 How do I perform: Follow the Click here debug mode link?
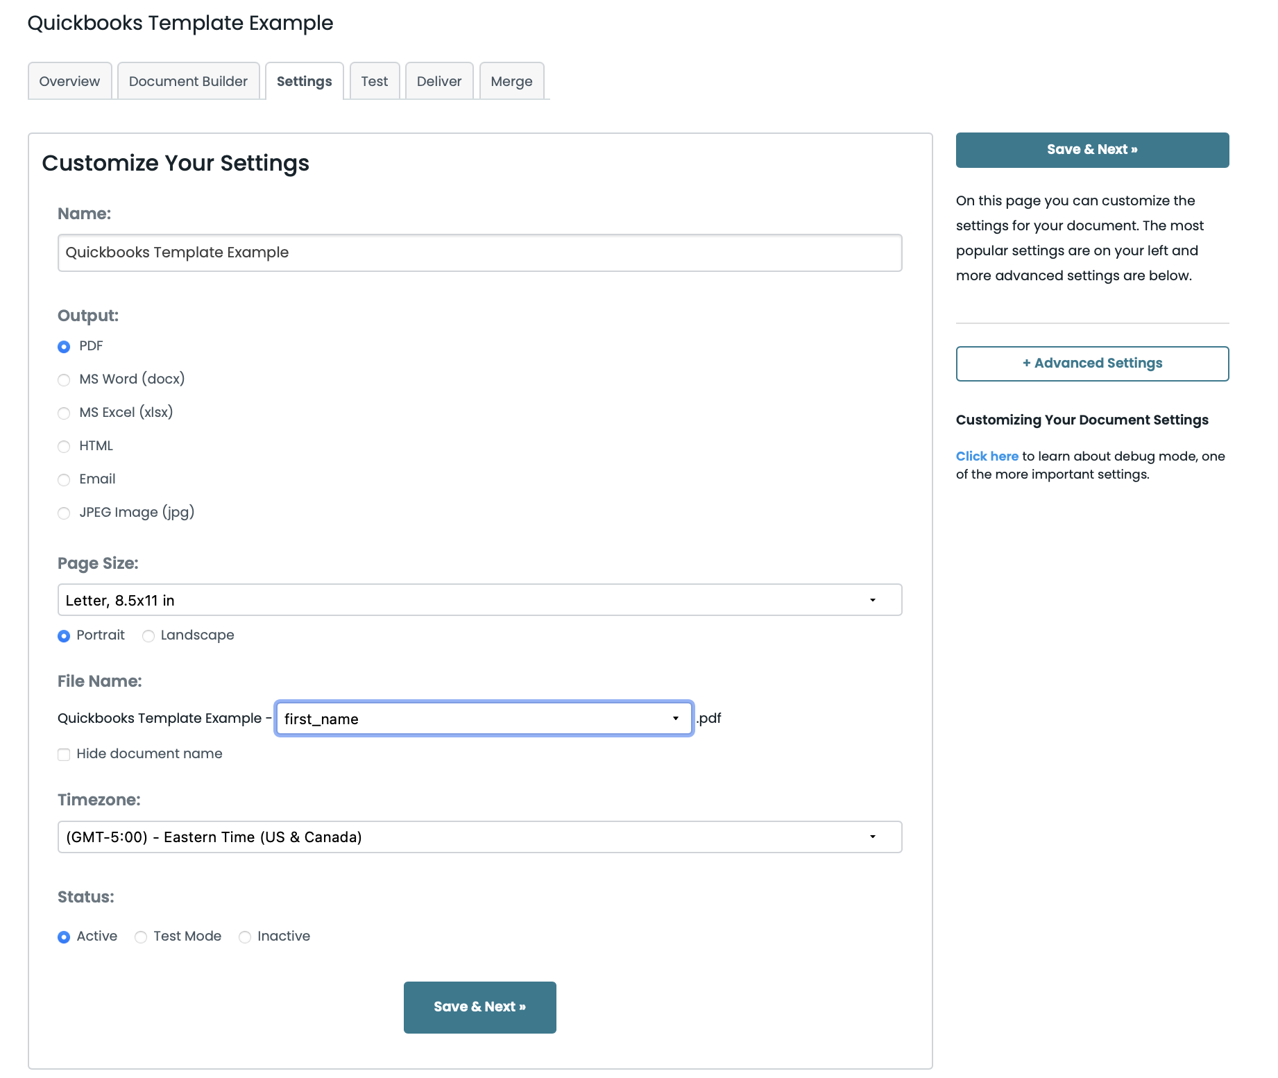tap(987, 456)
